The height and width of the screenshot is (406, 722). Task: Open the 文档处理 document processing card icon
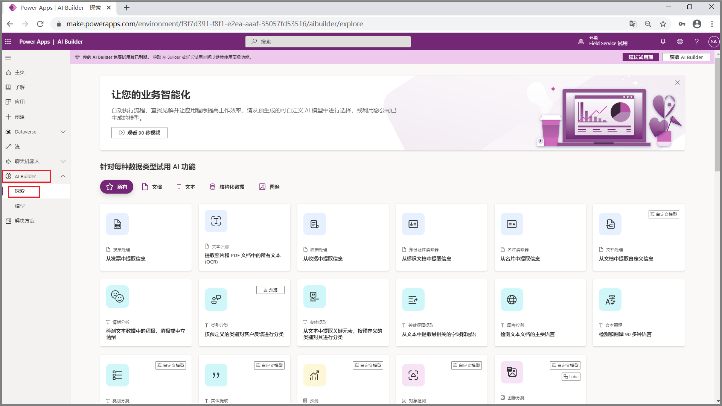point(611,224)
